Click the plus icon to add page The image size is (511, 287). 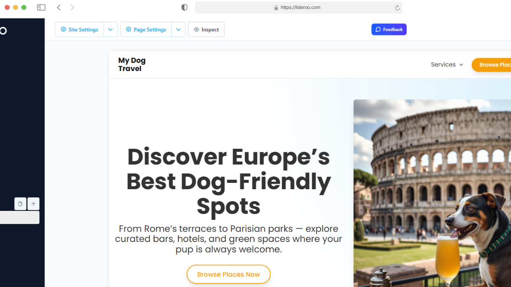34,204
